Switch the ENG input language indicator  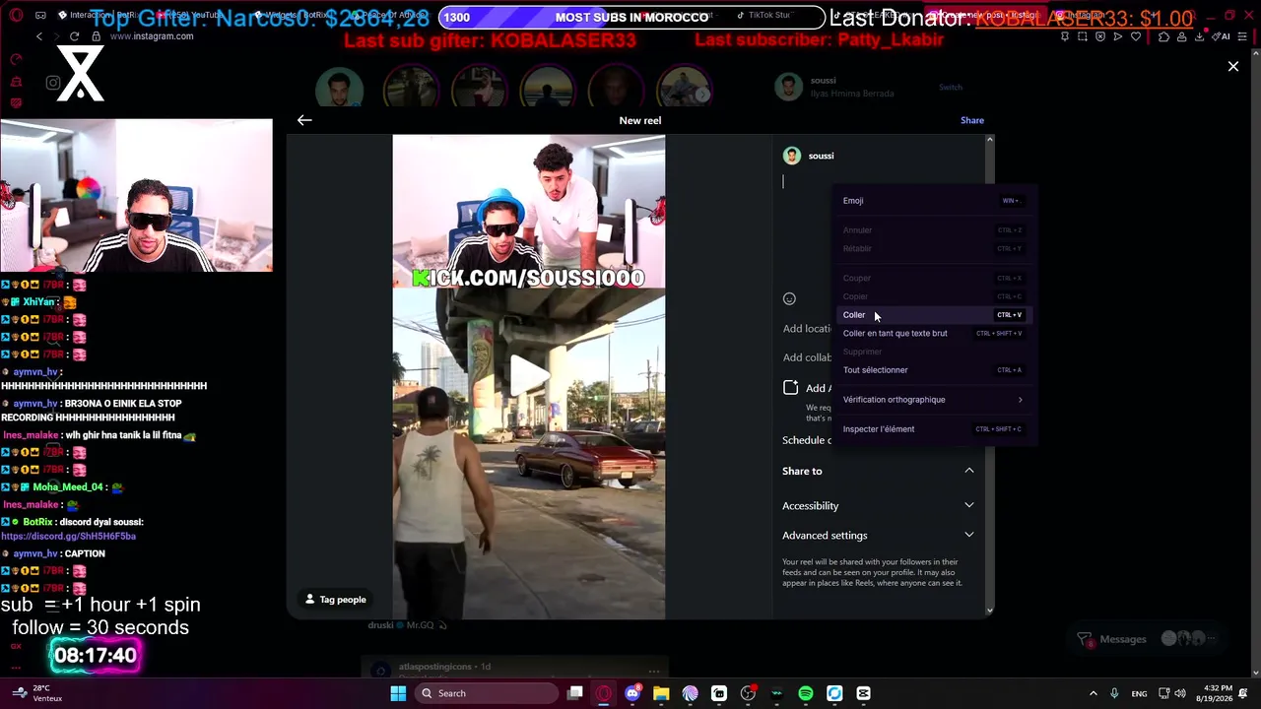tap(1139, 693)
